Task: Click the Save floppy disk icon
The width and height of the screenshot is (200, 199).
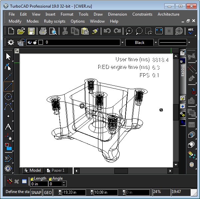Action: coord(31,31)
